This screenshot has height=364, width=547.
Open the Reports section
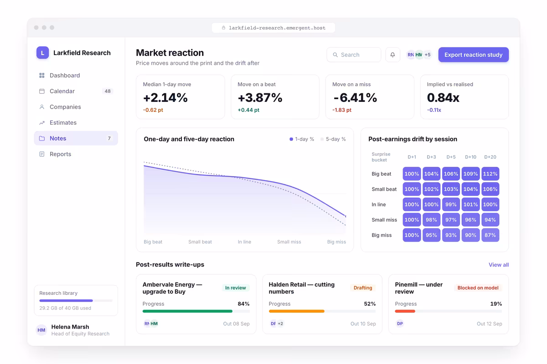(76, 154)
